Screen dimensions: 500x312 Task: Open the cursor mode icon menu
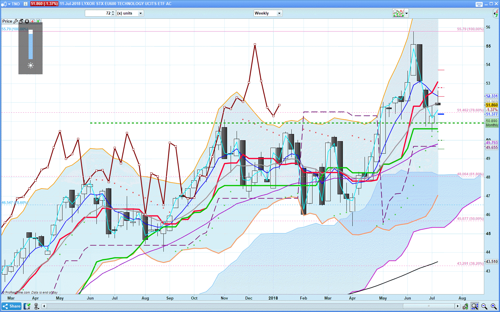(x=37, y=306)
